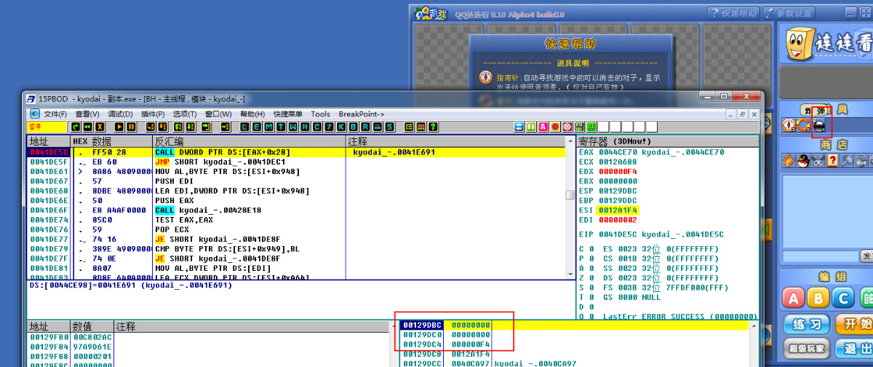This screenshot has height=367, width=873.
Task: Open Executable modules with E icon
Action: coord(258,127)
